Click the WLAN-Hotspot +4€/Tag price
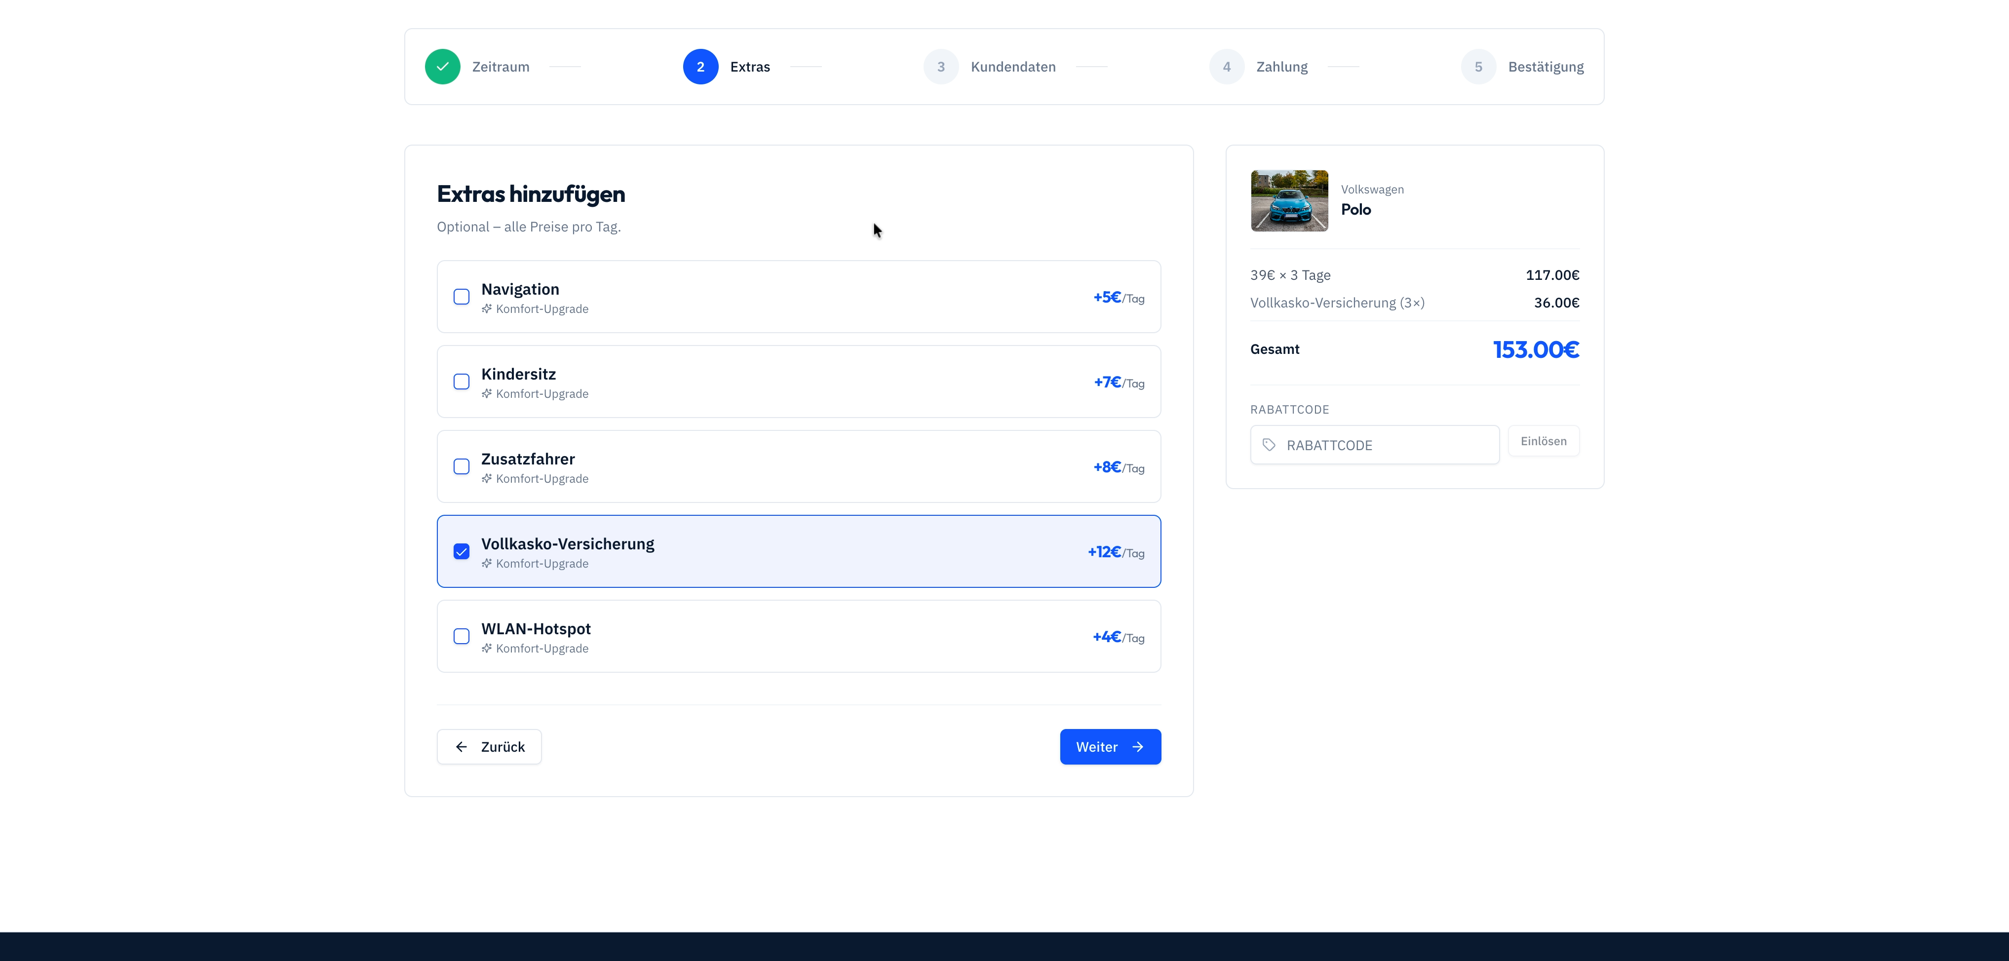2009x961 pixels. pos(1119,637)
